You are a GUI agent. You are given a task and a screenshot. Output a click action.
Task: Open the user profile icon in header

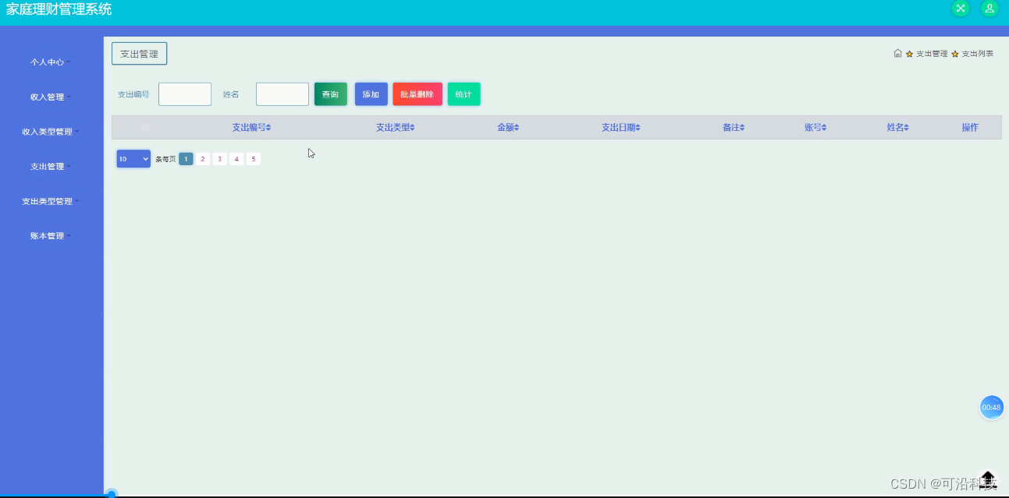pyautogui.click(x=989, y=9)
